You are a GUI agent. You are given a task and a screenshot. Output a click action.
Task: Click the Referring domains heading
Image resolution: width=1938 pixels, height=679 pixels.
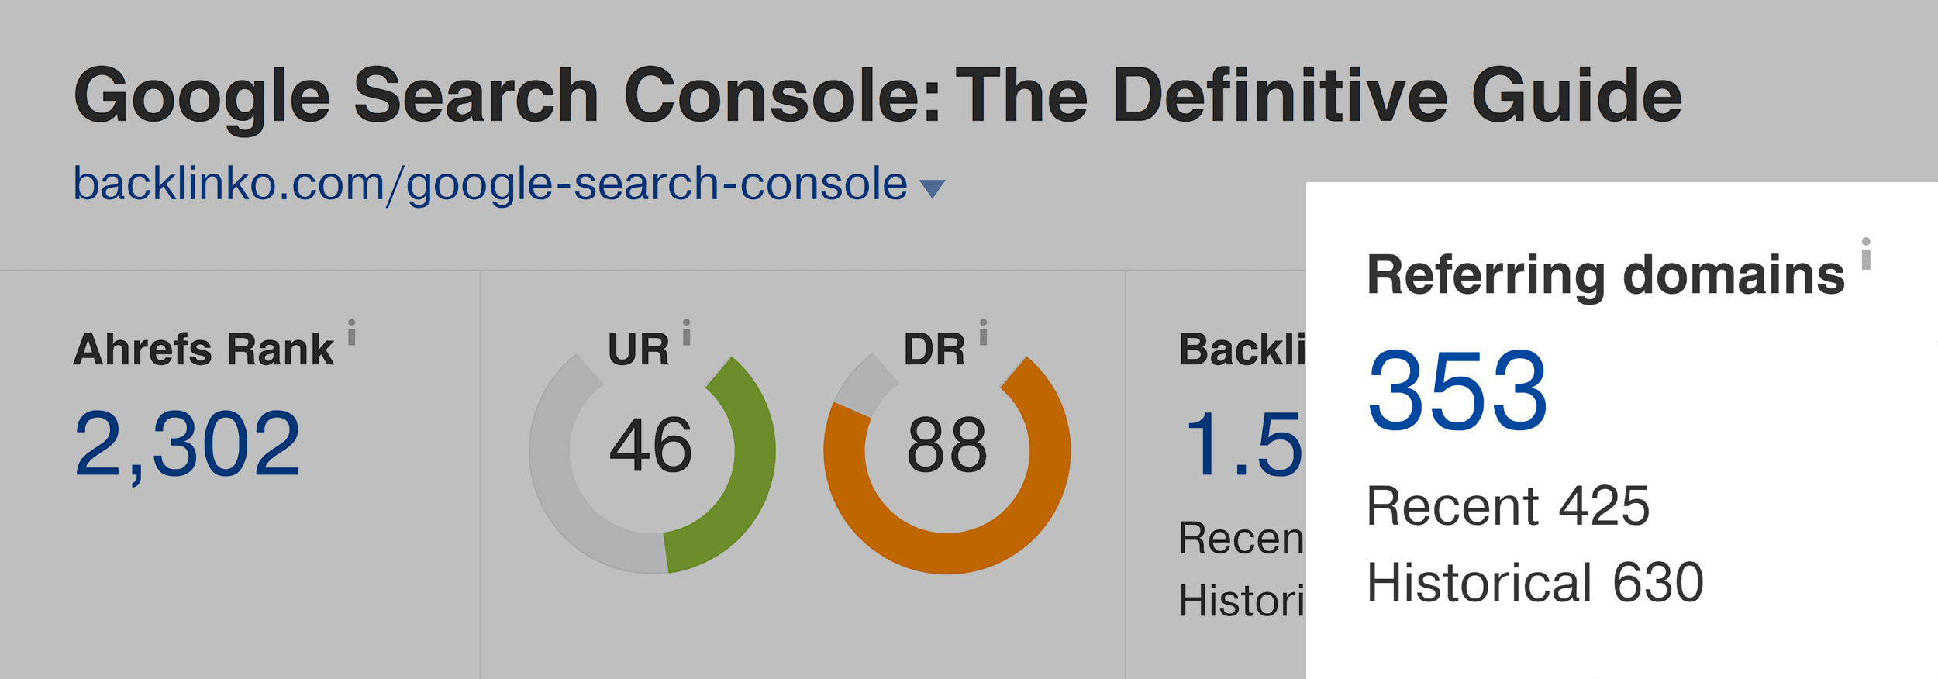(x=1605, y=275)
